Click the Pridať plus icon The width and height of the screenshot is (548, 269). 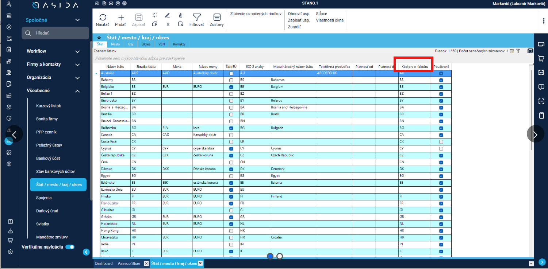pyautogui.click(x=121, y=17)
